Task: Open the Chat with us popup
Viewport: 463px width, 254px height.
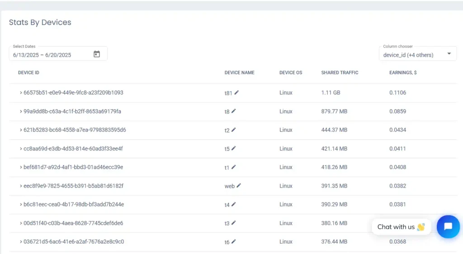Action: (x=401, y=227)
